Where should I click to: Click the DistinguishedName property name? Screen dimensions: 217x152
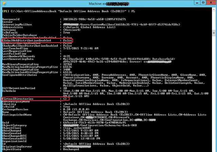(17, 115)
